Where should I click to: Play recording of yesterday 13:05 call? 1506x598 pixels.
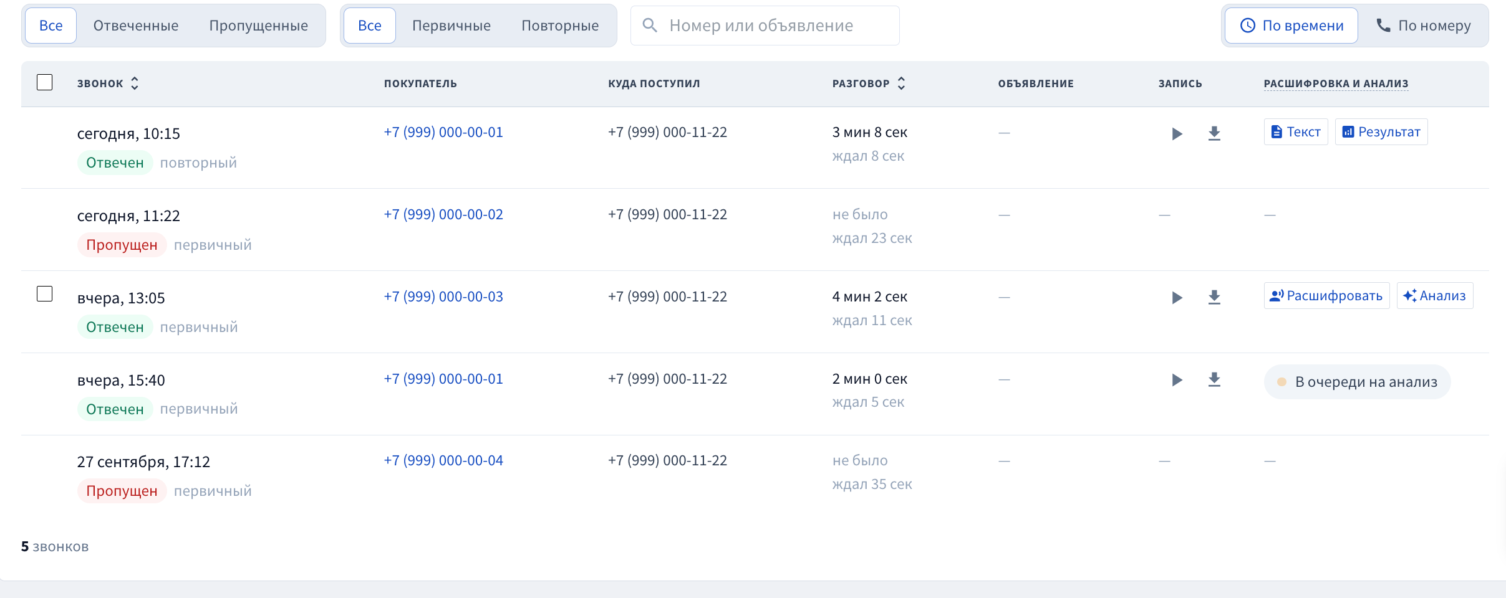1176,298
